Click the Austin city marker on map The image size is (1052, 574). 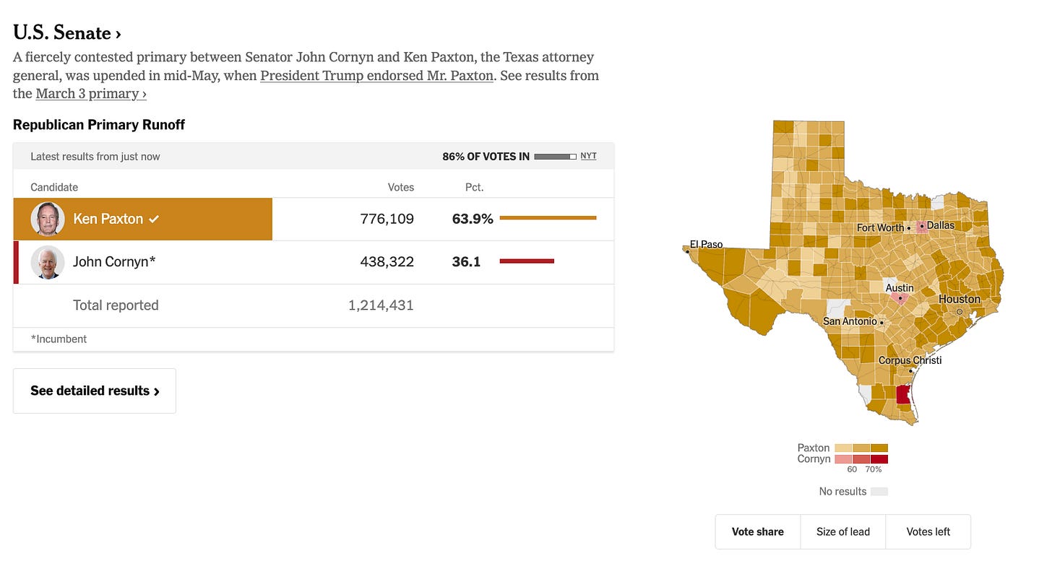900,298
